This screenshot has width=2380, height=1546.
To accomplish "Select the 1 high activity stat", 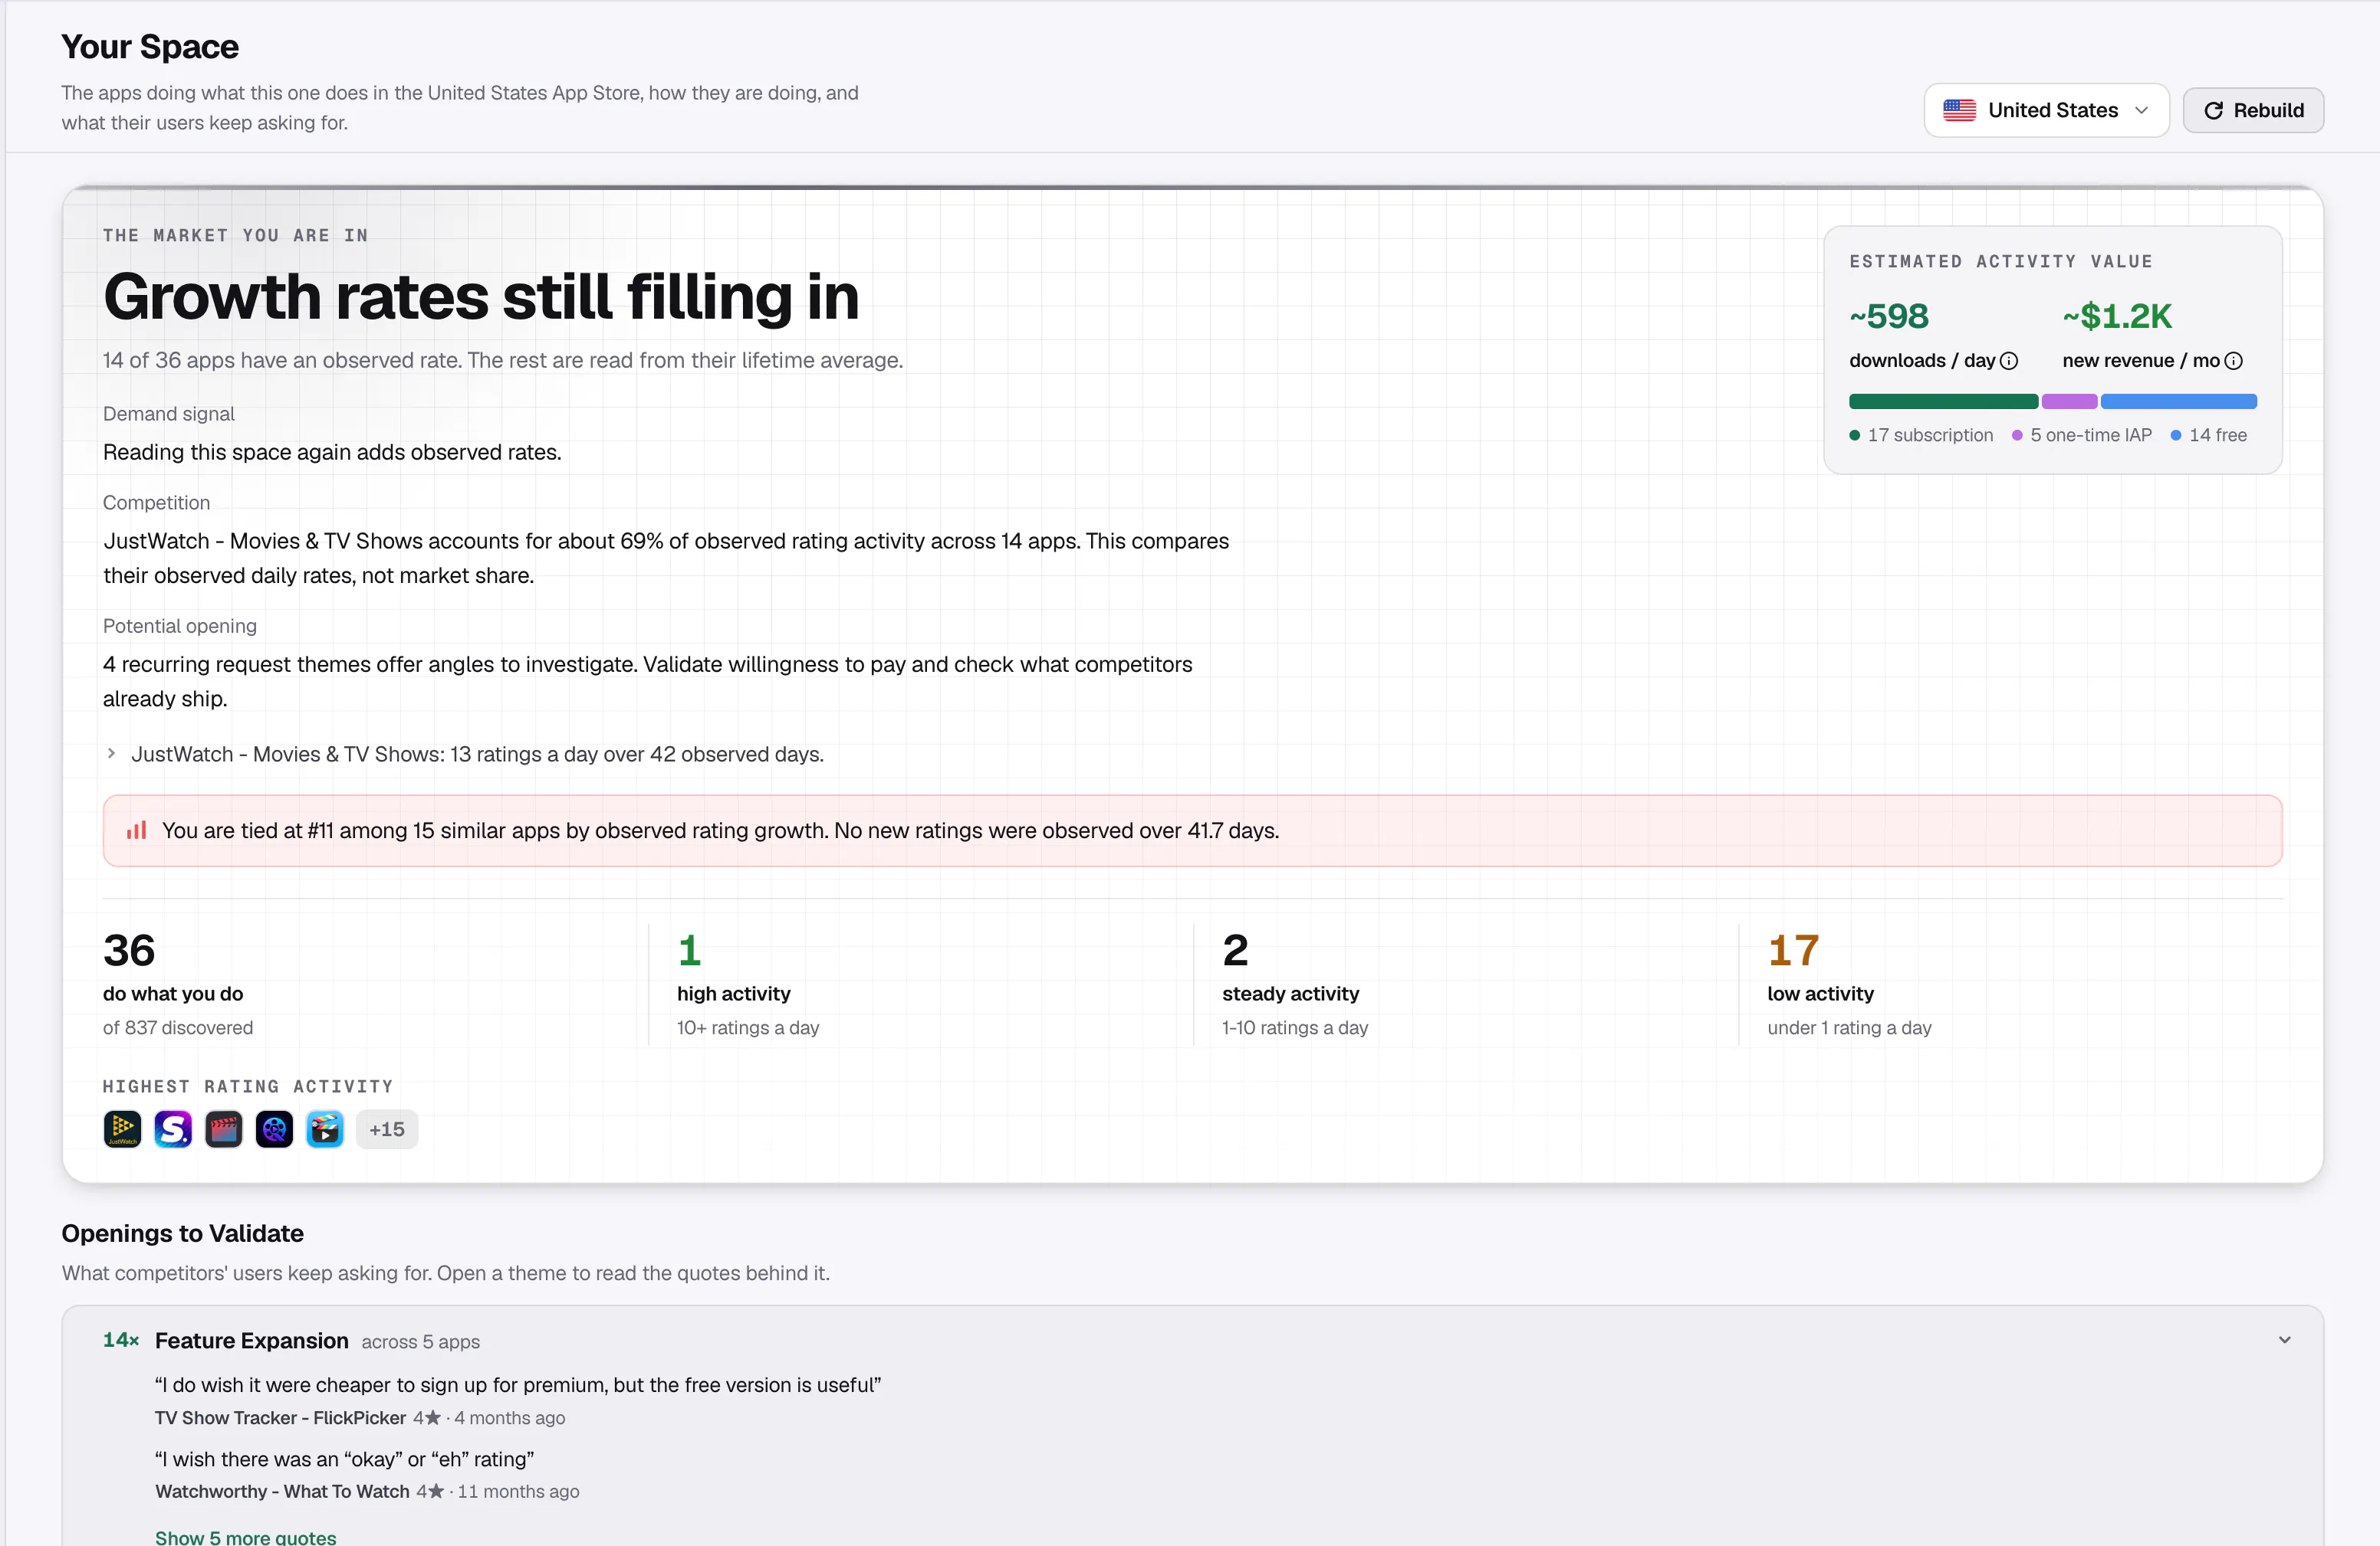I will [748, 984].
